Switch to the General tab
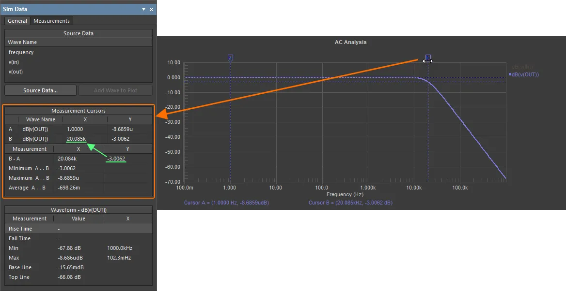Image resolution: width=566 pixels, height=291 pixels. [17, 21]
